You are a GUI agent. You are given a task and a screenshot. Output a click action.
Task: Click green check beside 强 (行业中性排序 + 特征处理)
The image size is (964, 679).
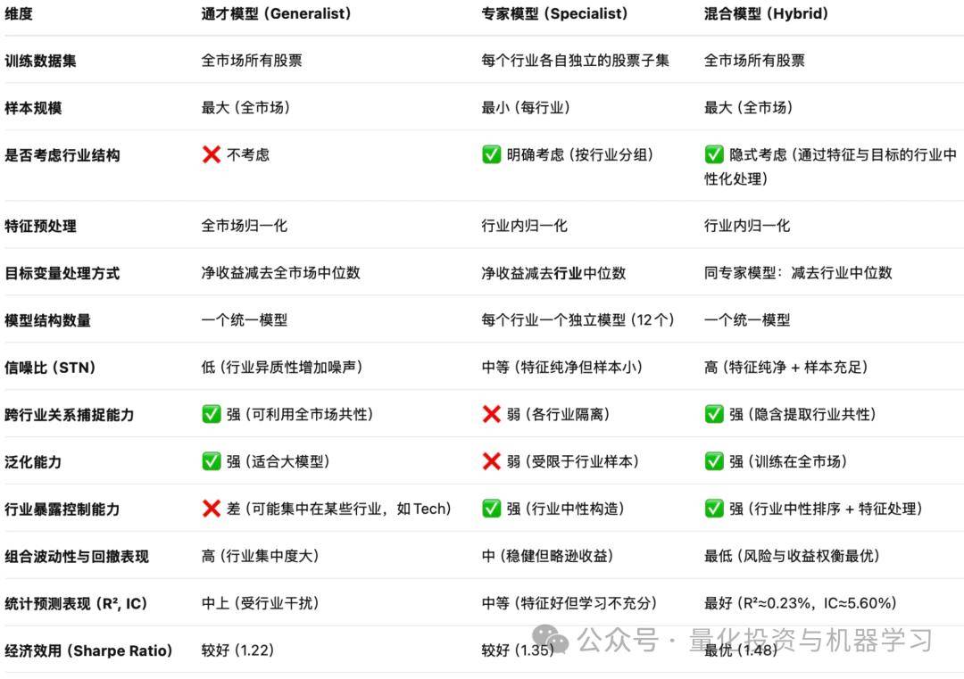click(x=714, y=509)
